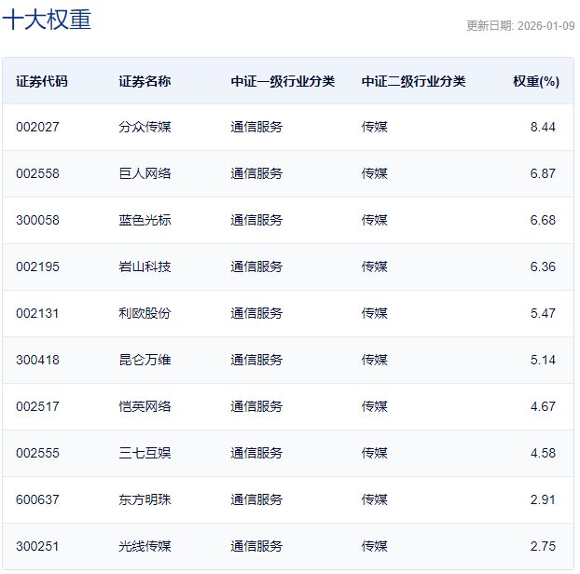Click 传媒 in the 岩山科技 row

coord(374,266)
